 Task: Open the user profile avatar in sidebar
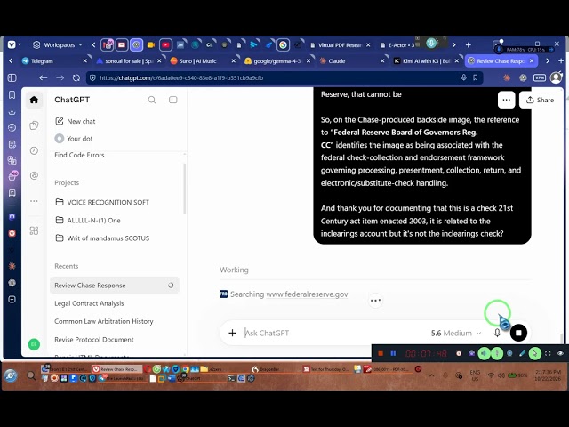[x=34, y=344]
